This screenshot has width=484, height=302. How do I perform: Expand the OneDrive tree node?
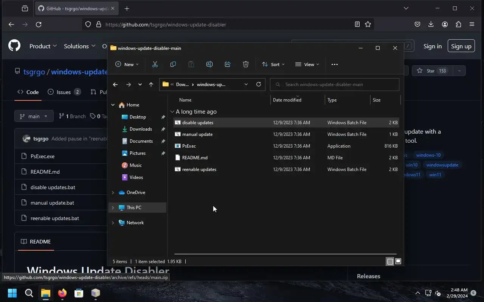click(x=113, y=193)
